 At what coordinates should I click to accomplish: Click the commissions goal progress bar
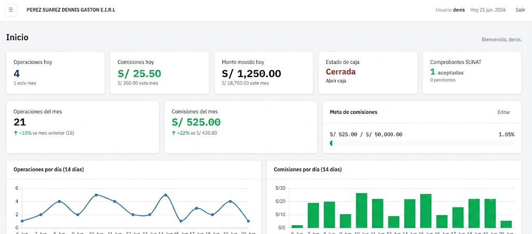[422, 144]
